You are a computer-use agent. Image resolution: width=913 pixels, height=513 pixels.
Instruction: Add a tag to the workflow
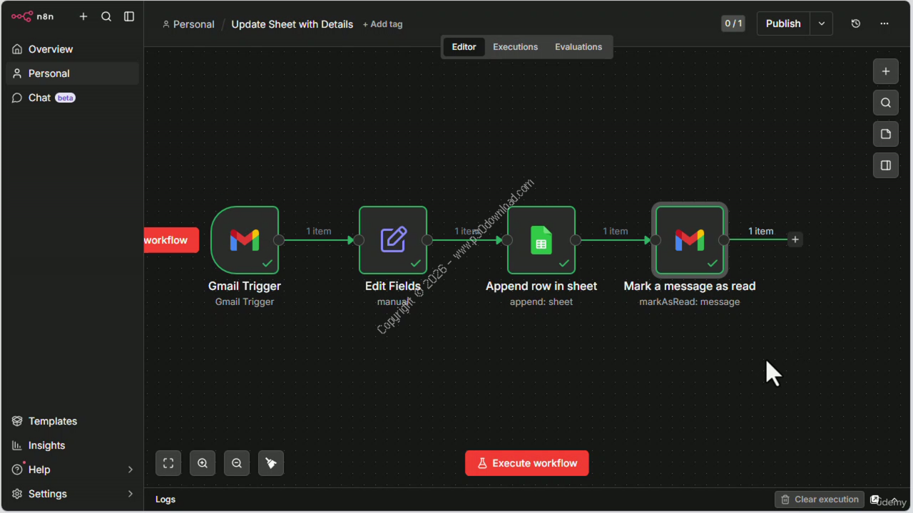click(x=382, y=24)
